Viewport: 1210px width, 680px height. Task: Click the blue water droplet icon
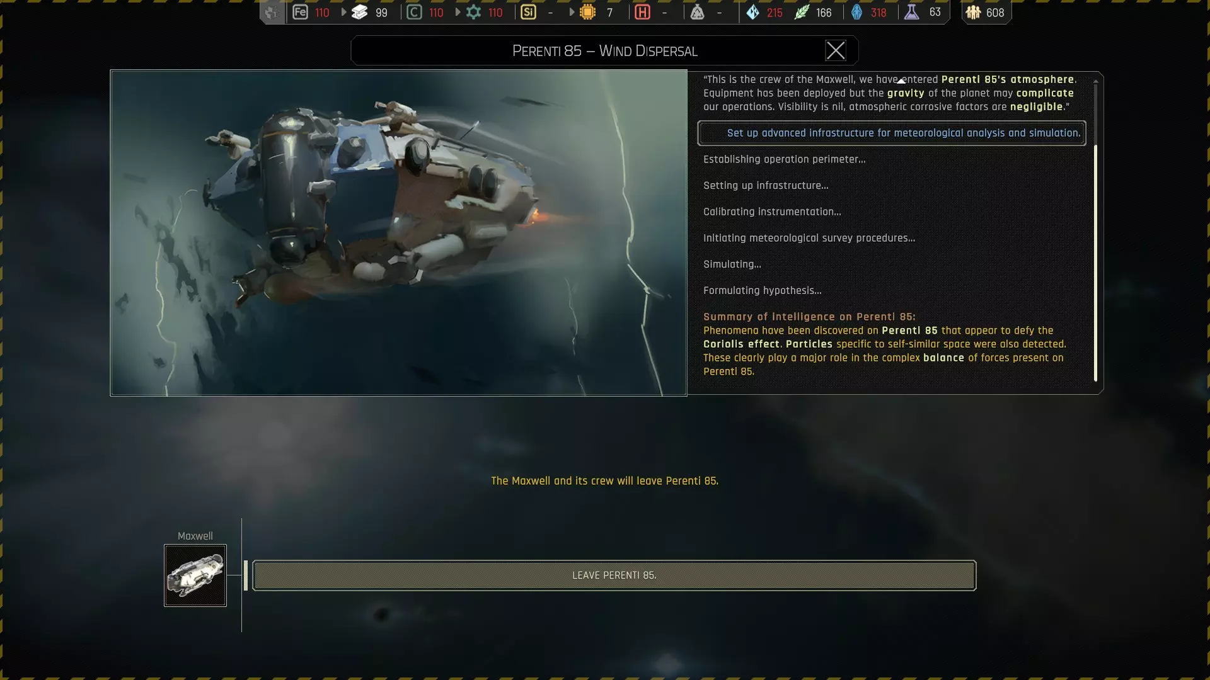point(856,12)
